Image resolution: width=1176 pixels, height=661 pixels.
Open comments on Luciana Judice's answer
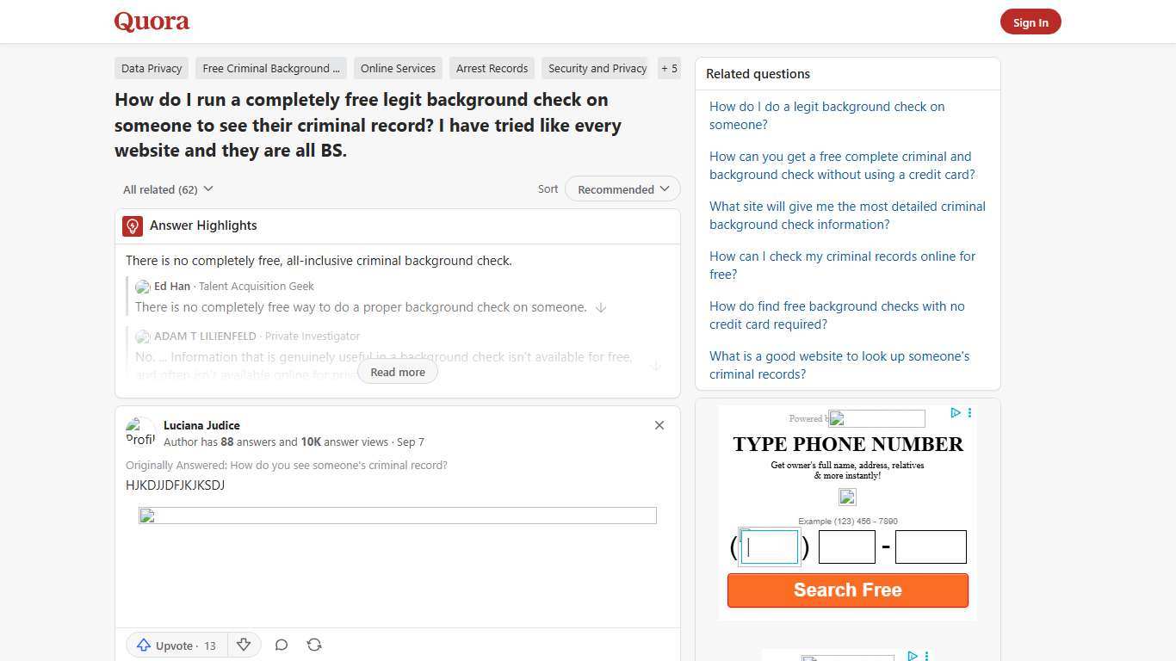pos(281,645)
